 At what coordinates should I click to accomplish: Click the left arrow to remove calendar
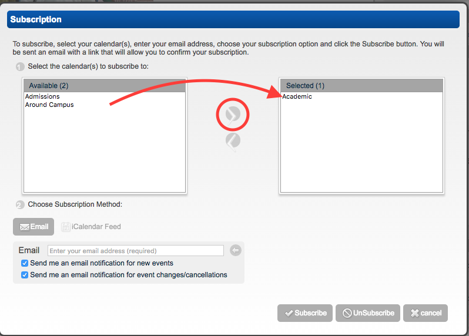(x=233, y=140)
